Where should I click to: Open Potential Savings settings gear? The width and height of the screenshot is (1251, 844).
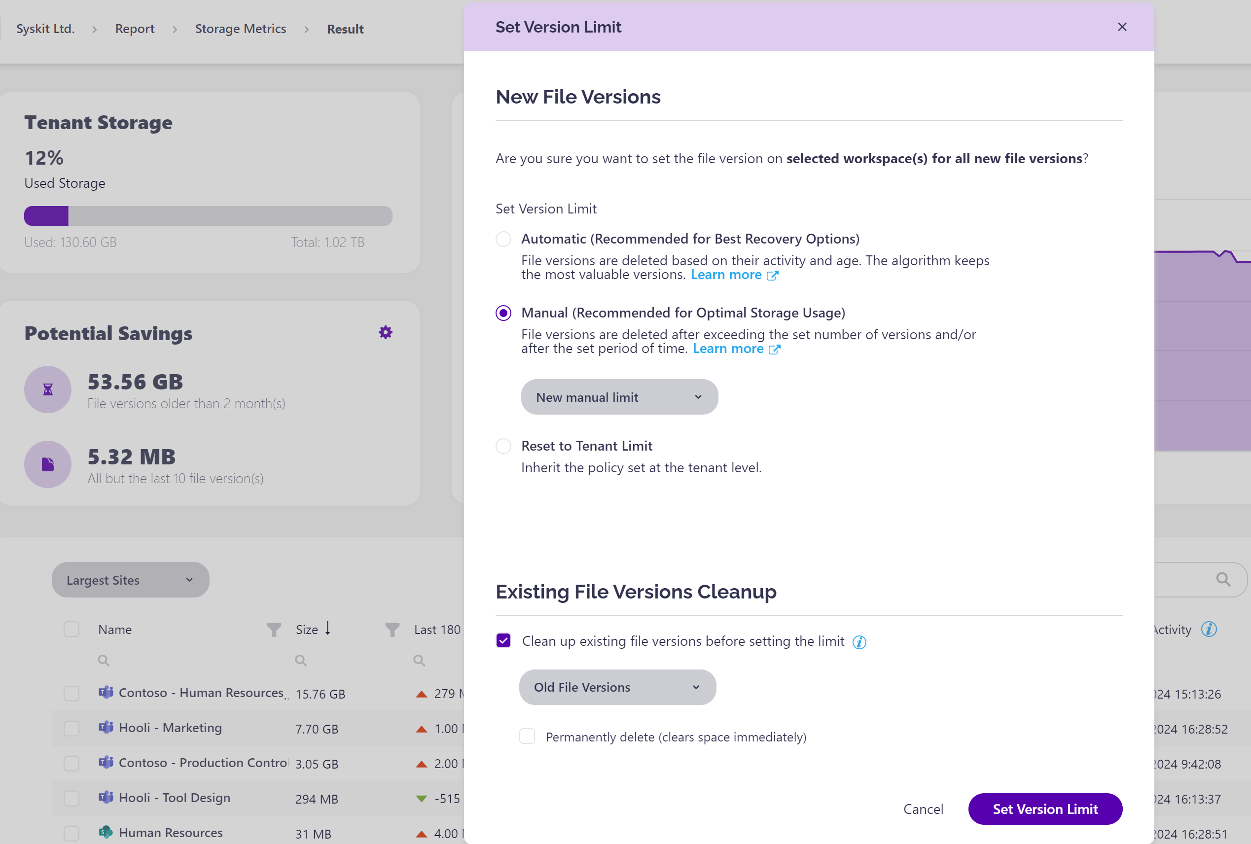pyautogui.click(x=386, y=332)
